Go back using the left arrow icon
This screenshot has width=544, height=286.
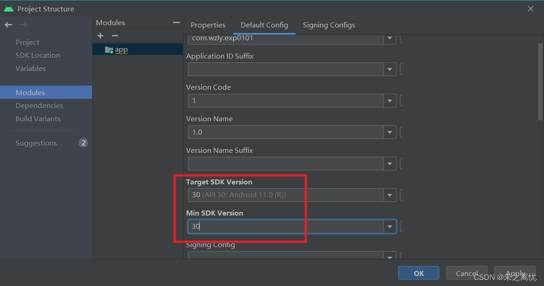[x=8, y=25]
